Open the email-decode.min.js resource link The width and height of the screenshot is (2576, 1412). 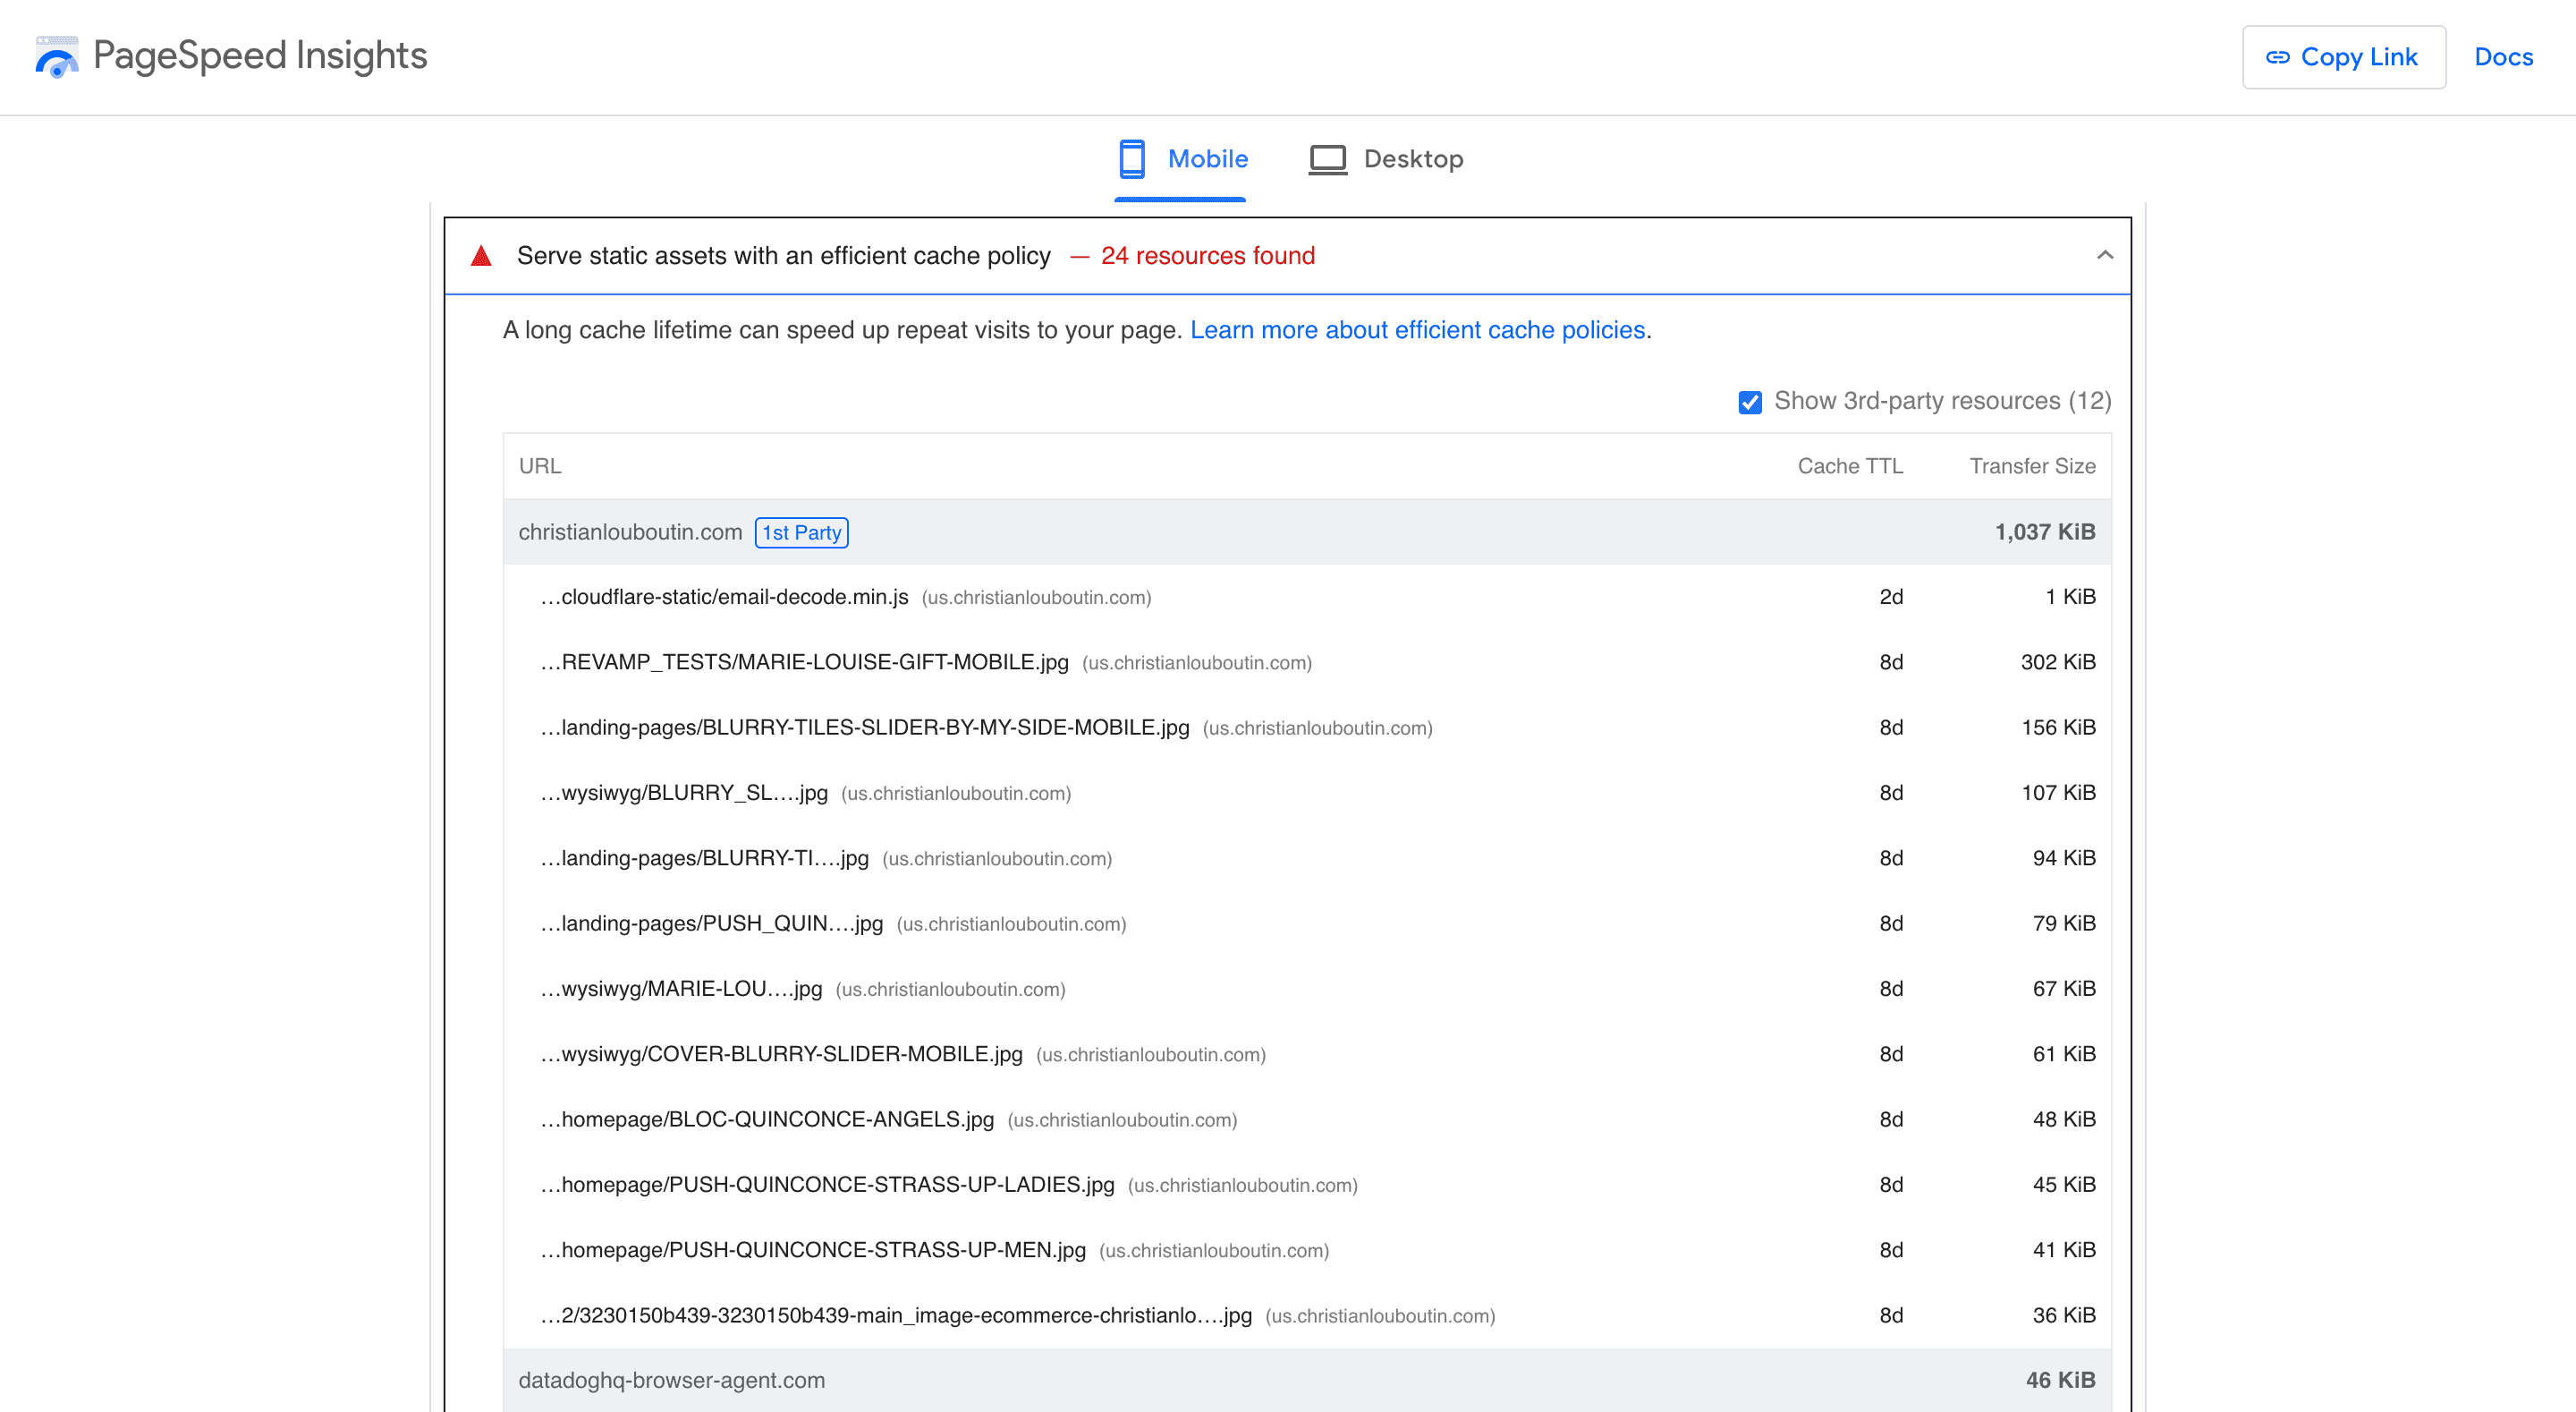tap(724, 597)
